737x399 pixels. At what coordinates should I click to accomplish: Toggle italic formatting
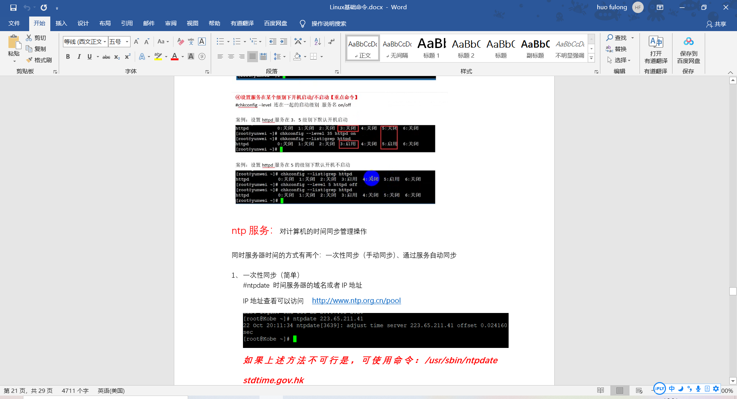[x=79, y=56]
